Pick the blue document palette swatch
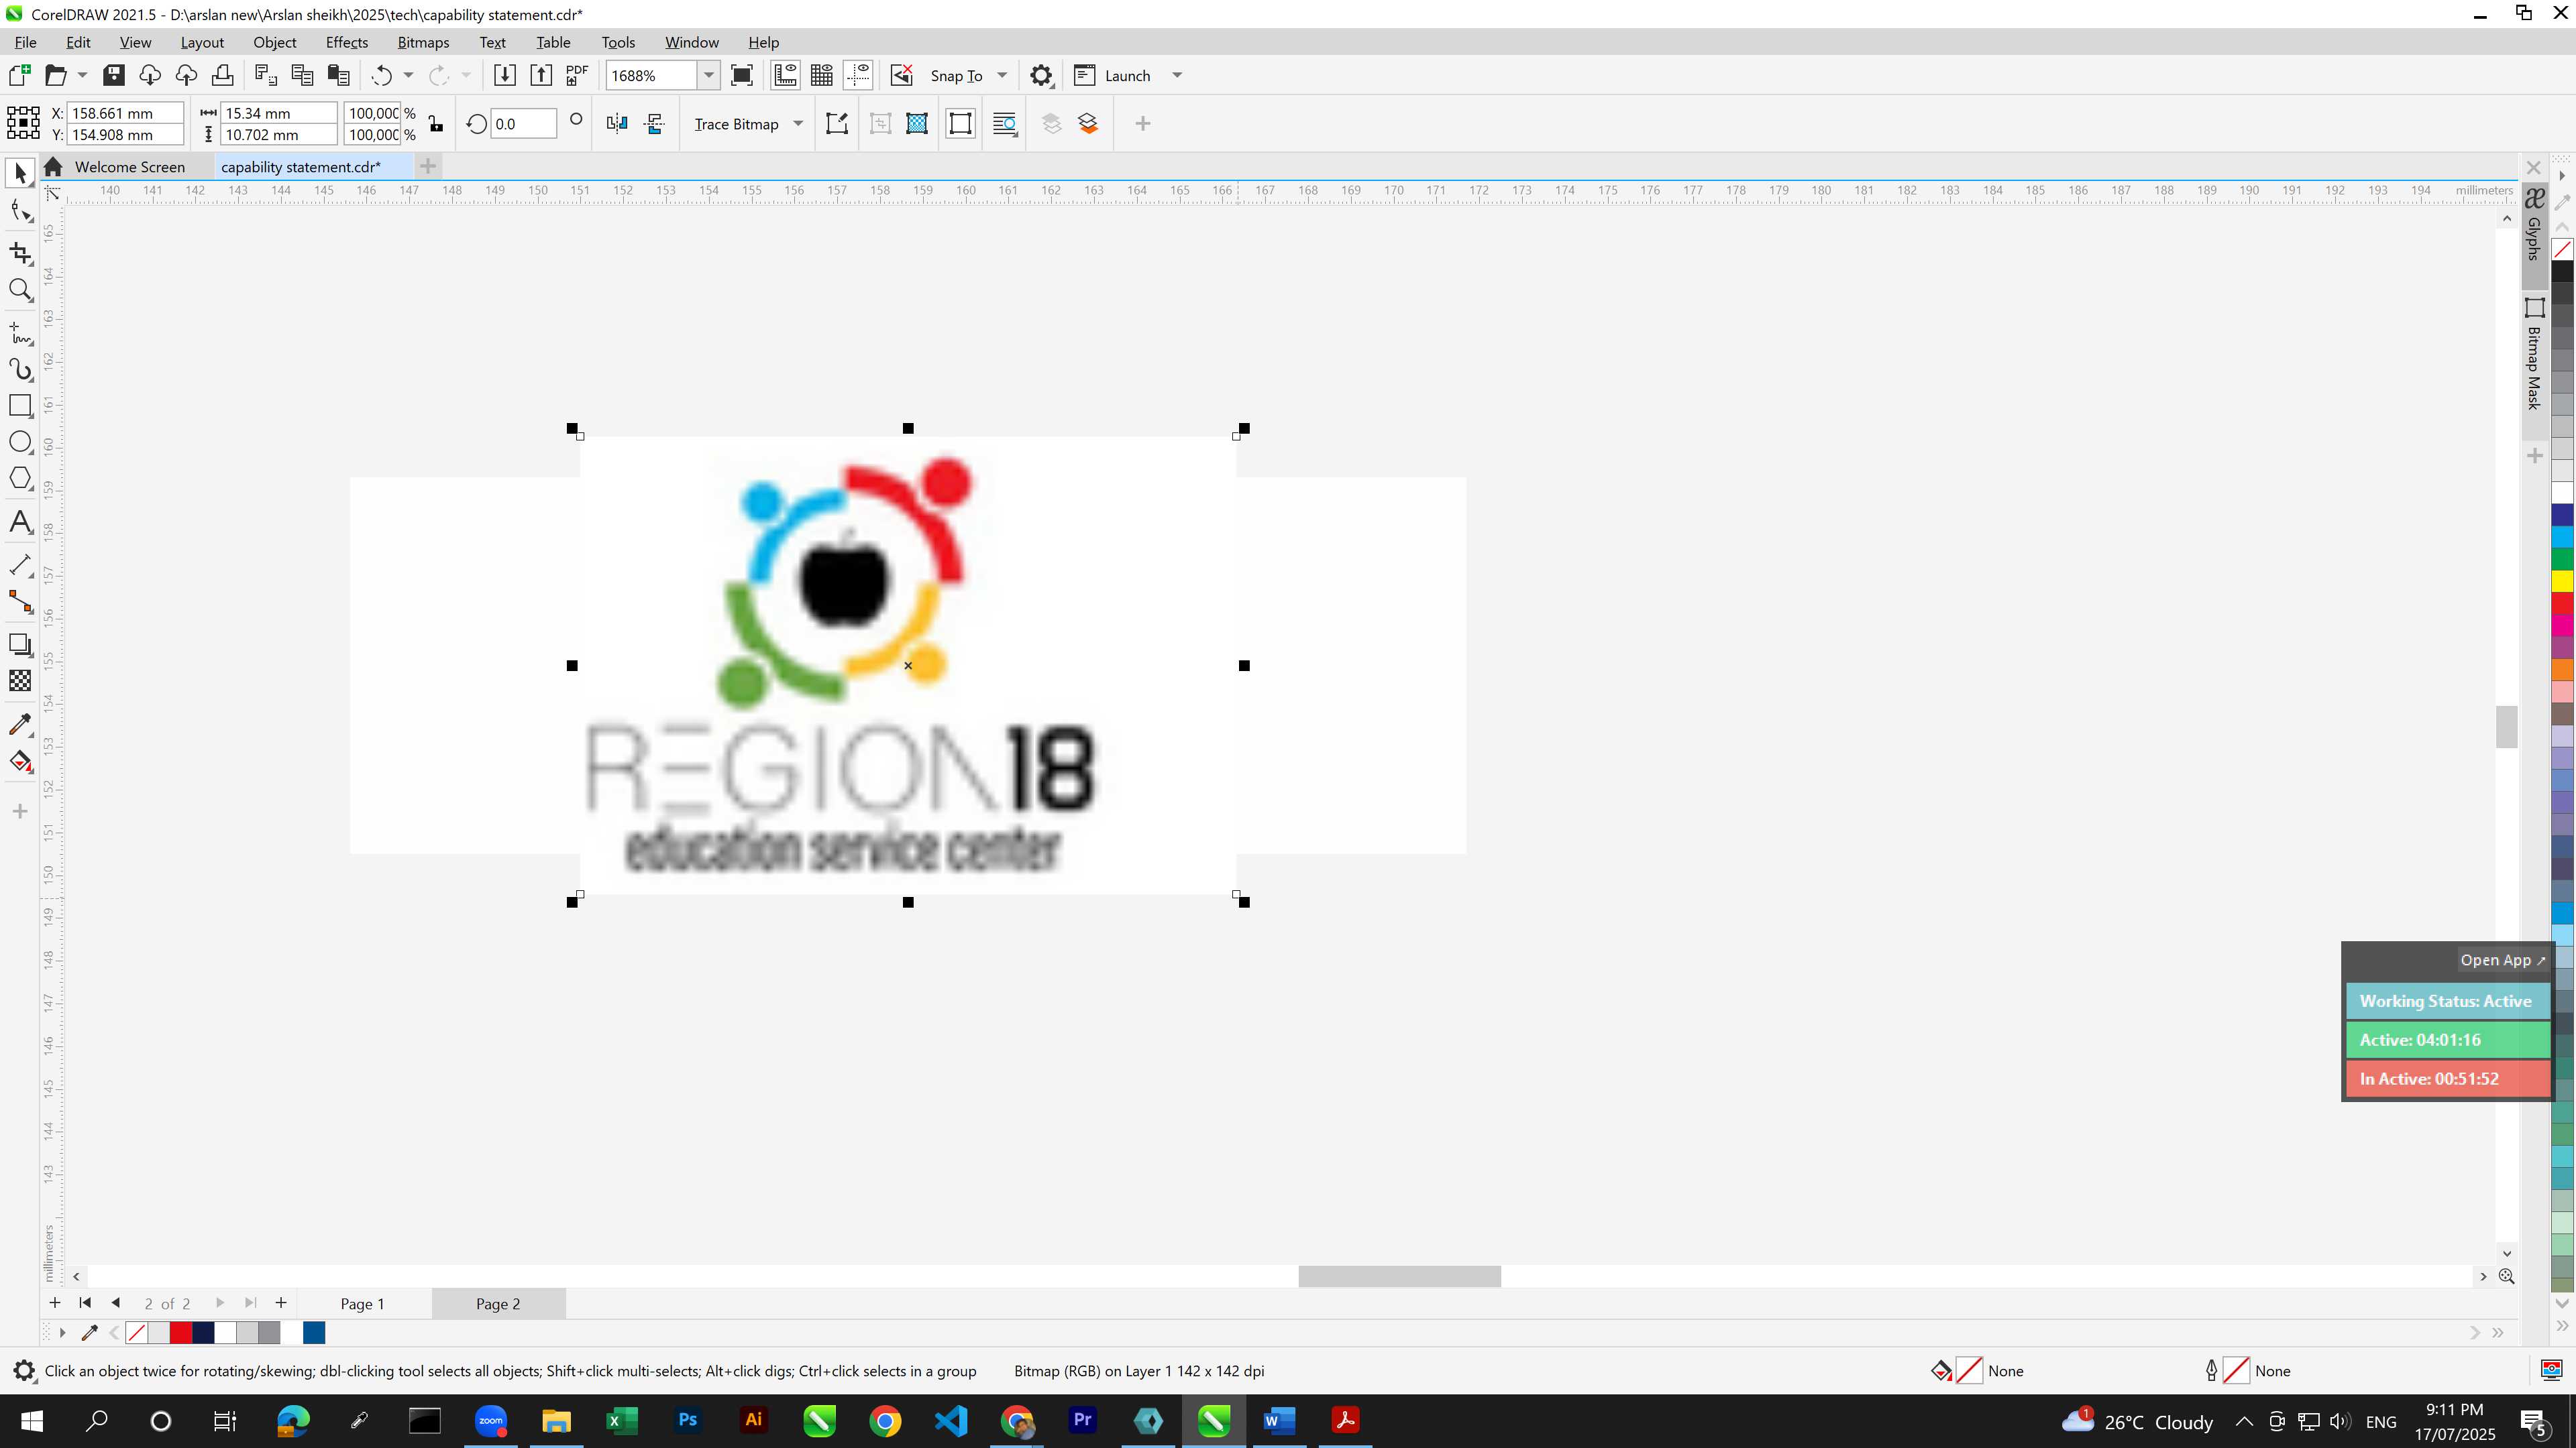Image resolution: width=2576 pixels, height=1448 pixels. point(314,1333)
